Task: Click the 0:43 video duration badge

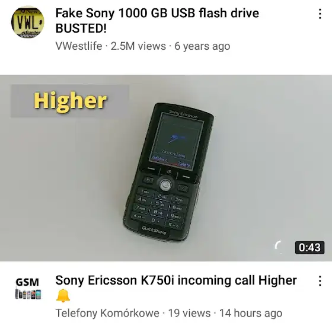Action: coord(309,247)
